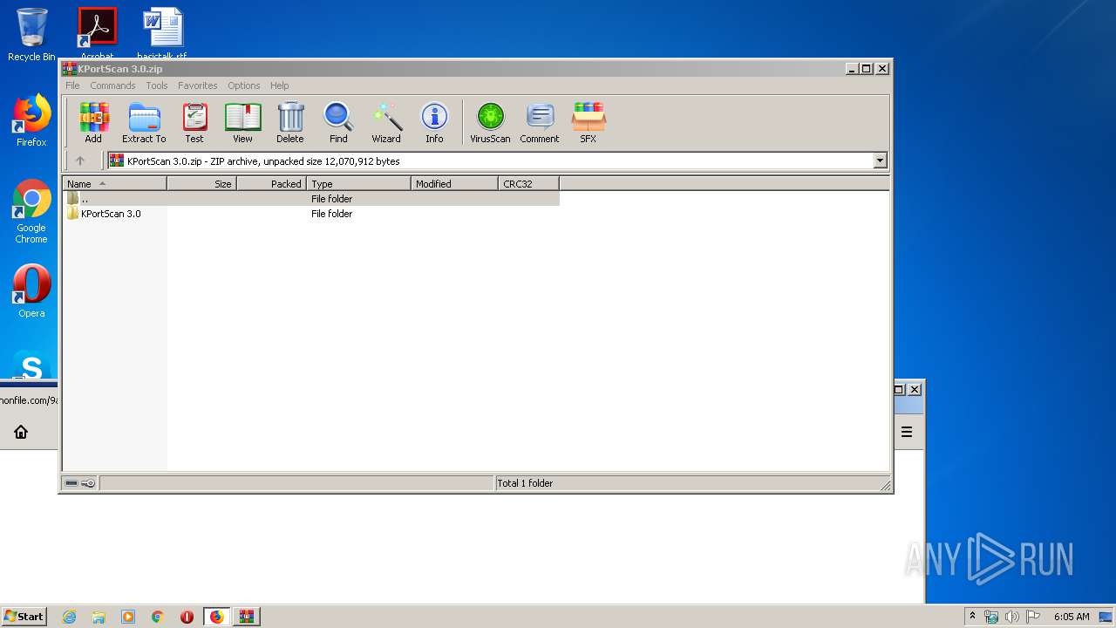Screen dimensions: 1116x628
Task: Launch Opera desktop shortcut
Action: click(31, 291)
